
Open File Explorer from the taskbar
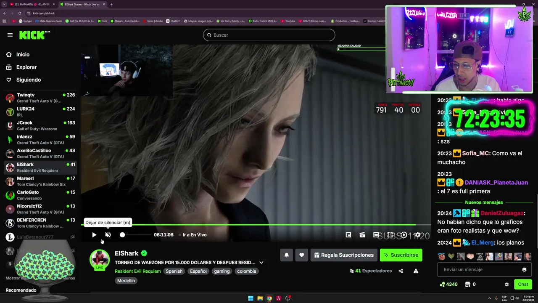point(260,298)
